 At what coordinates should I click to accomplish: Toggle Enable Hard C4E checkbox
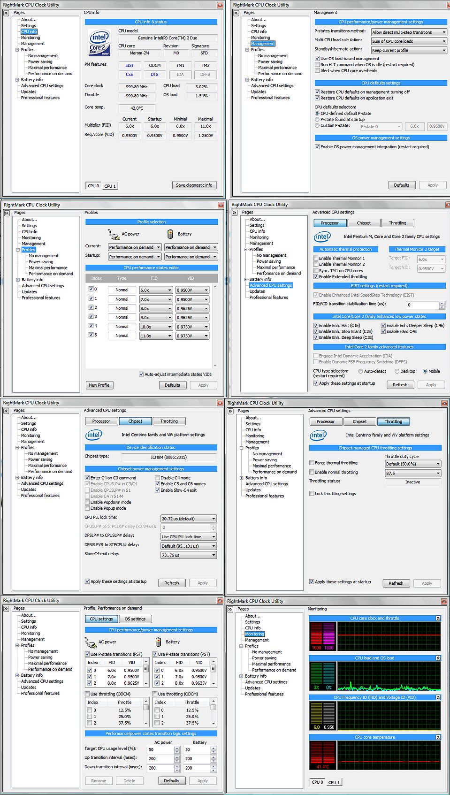383,331
